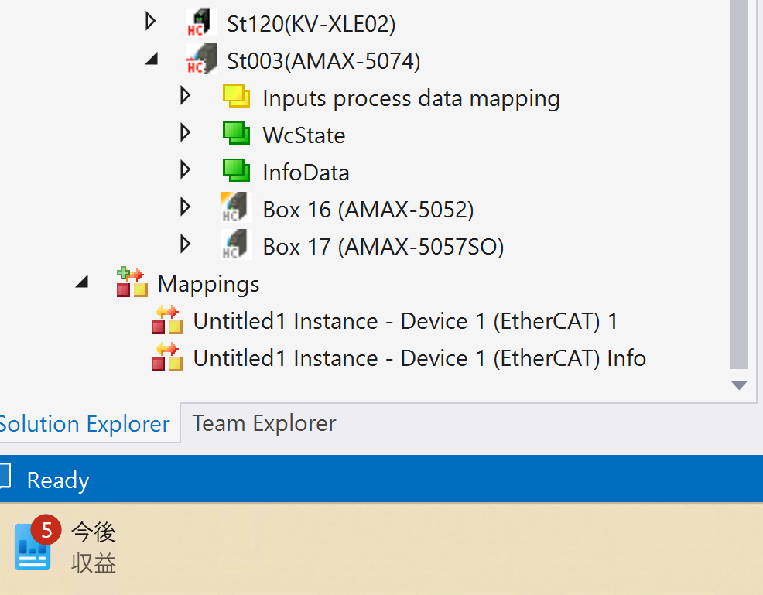Click the Box 17 (AMAX-5057SO) module icon

tap(237, 245)
